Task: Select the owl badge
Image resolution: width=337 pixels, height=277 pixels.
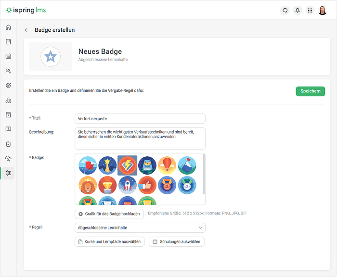Action: (147, 165)
